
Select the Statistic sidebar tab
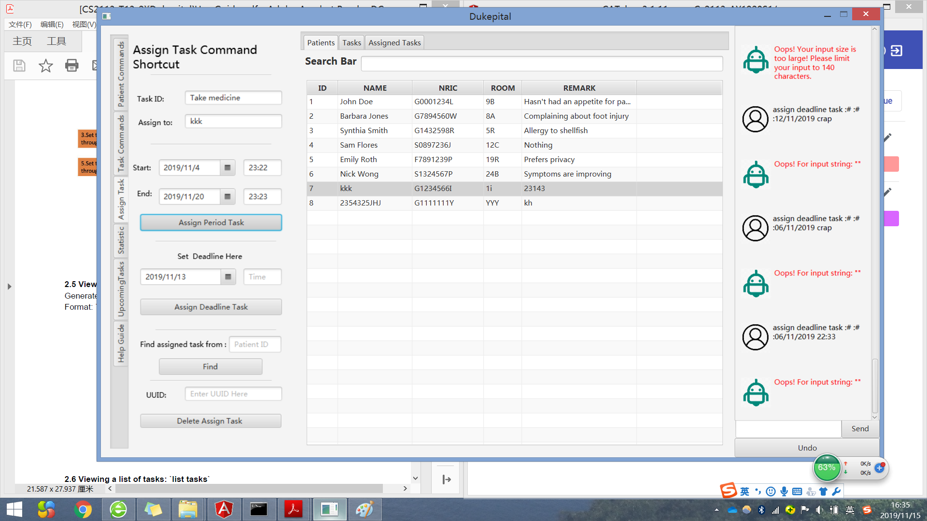pyautogui.click(x=121, y=240)
